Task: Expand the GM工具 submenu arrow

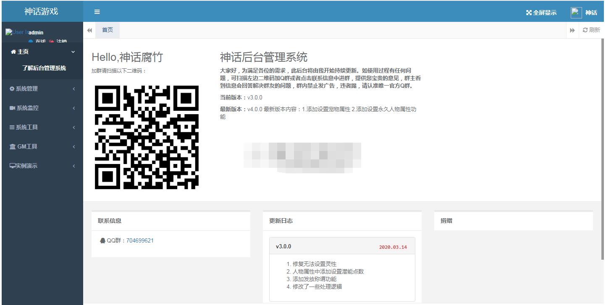Action: pyautogui.click(x=74, y=147)
